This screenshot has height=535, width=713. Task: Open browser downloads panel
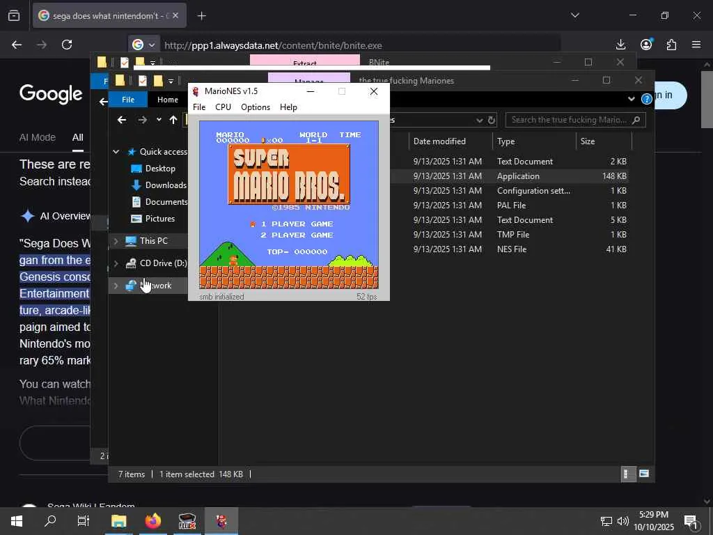[620, 45]
